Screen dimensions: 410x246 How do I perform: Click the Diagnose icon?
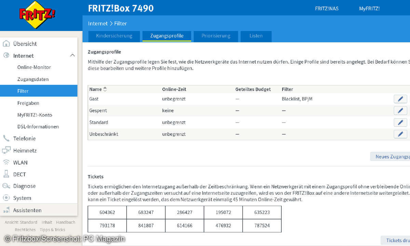(x=6, y=186)
